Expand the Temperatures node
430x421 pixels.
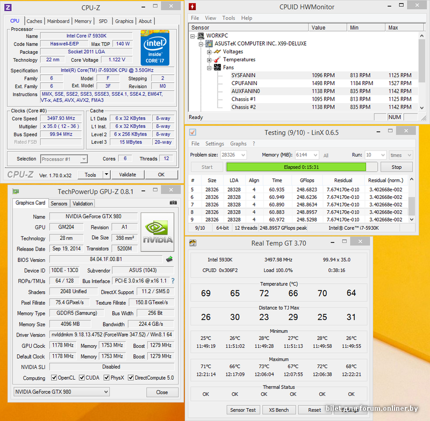click(209, 60)
